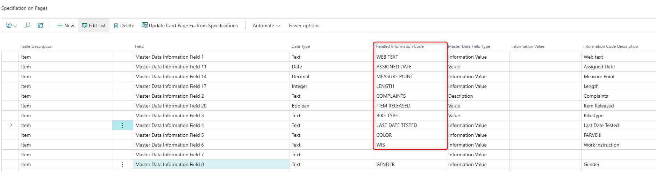The width and height of the screenshot is (656, 172).
Task: Open the Data Type column header menu
Action: [x=301, y=46]
